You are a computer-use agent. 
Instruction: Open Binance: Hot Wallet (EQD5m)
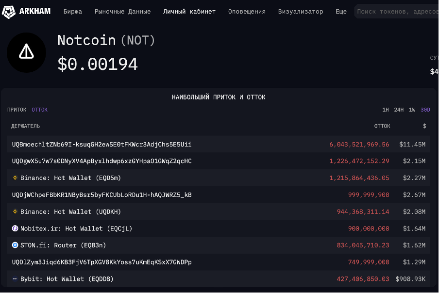pos(70,178)
